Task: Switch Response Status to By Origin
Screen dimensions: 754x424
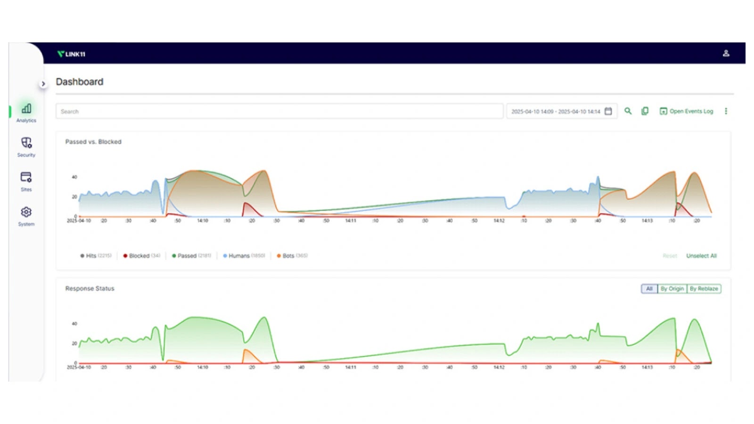Action: [x=672, y=289]
